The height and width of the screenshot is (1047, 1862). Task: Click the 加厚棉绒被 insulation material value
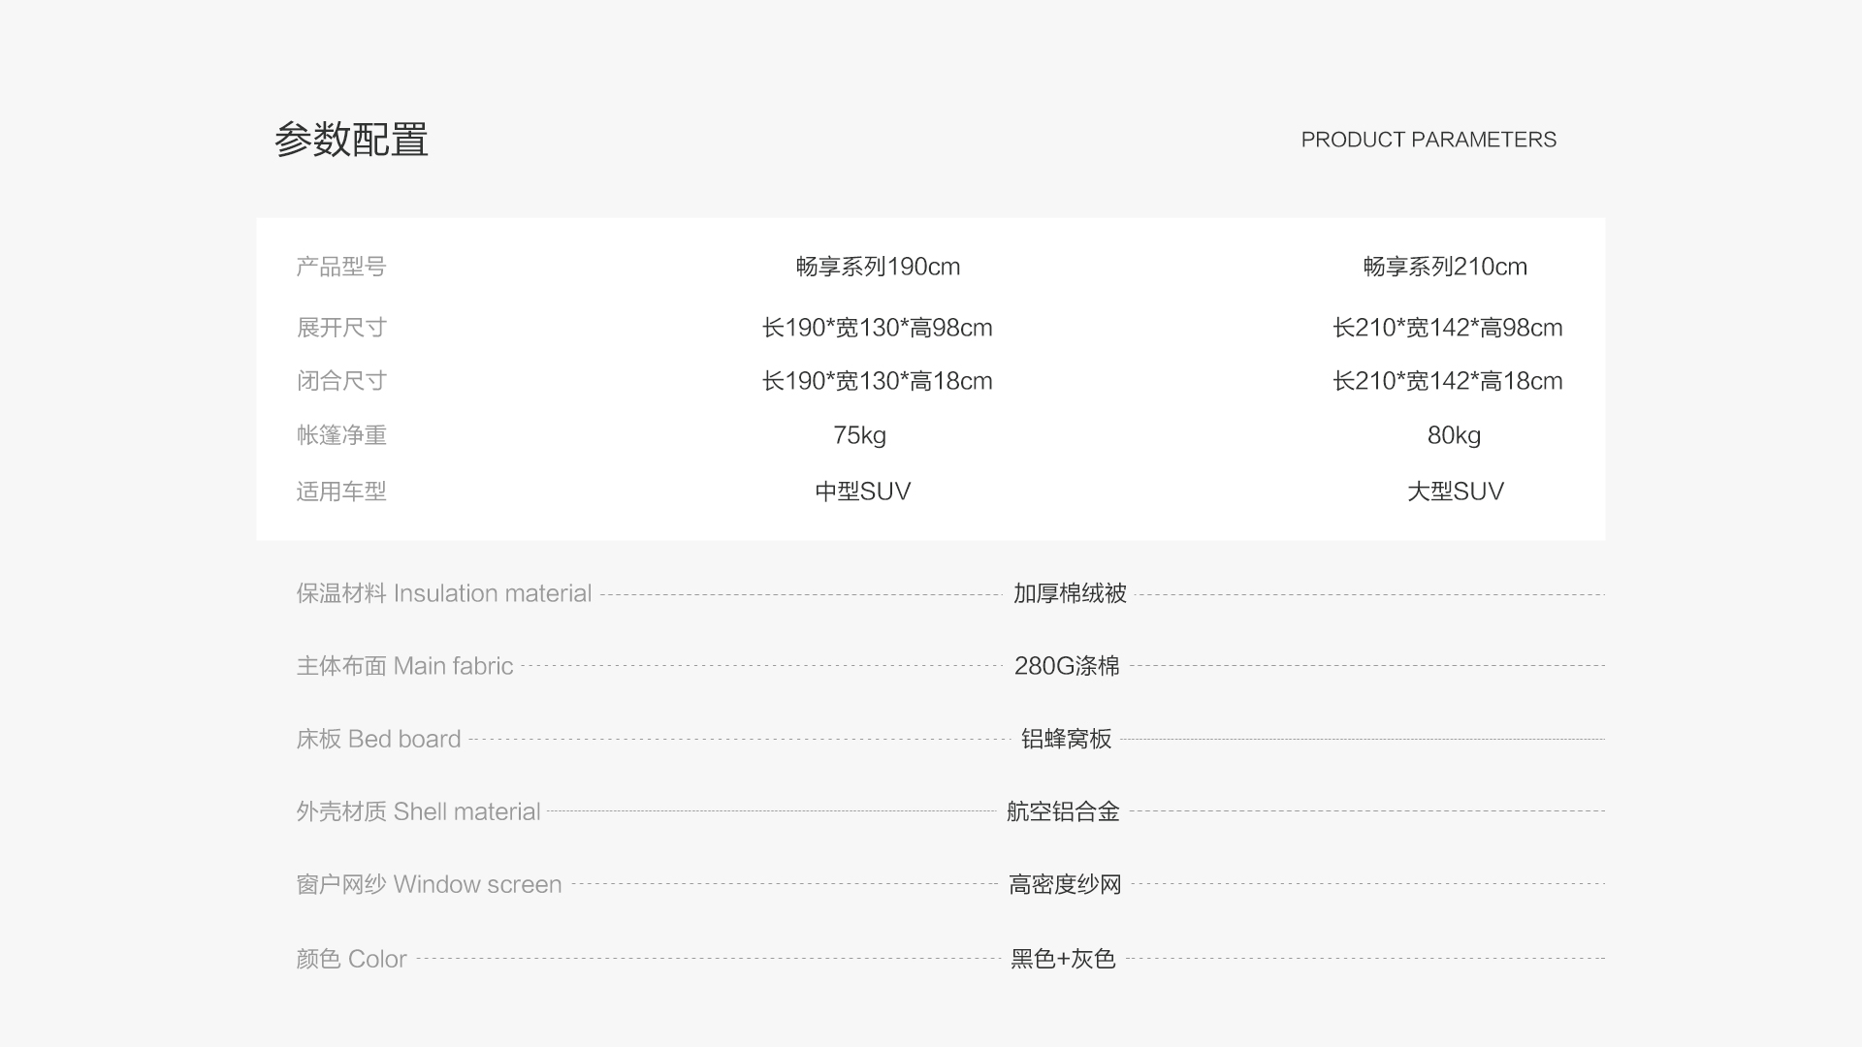click(1069, 593)
